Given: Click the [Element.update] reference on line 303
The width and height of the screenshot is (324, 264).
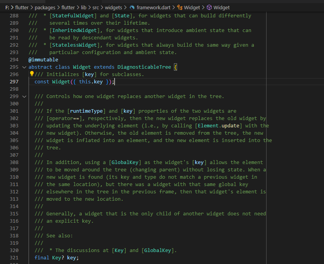Looking at the screenshot, I should (x=218, y=126).
